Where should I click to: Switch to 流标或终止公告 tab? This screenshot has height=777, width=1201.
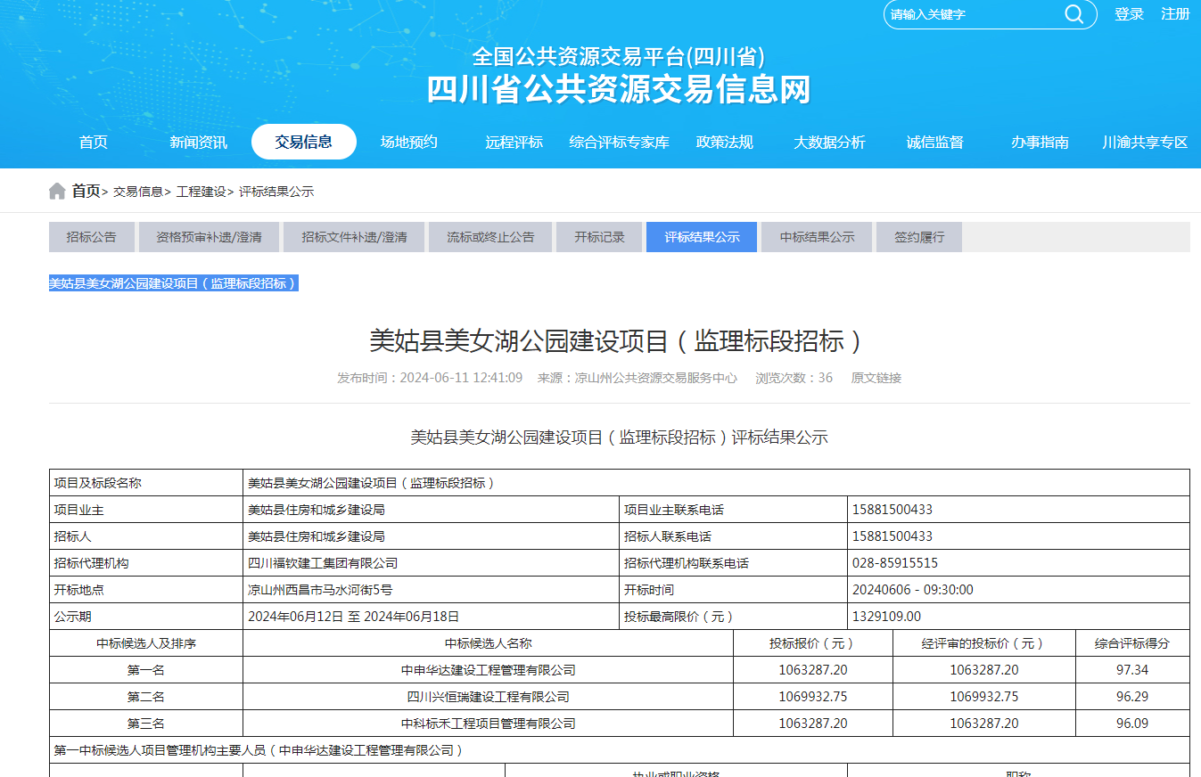pos(490,237)
